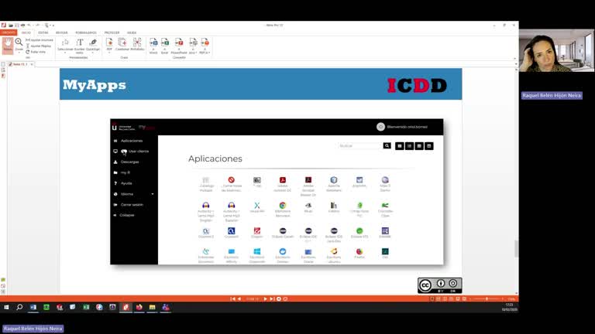Screen dimensions: 595x334
Task: Click Cerrar sesión in the slide's sidebar
Action: coord(132,204)
